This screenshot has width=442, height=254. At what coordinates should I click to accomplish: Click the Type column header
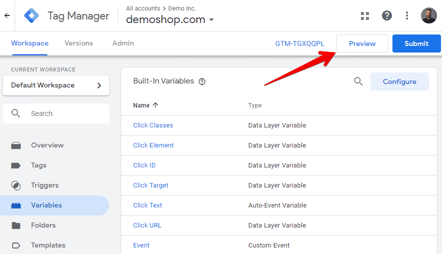pos(255,105)
